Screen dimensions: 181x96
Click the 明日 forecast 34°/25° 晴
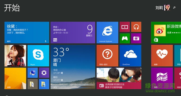pyautogui.click(x=58, y=79)
